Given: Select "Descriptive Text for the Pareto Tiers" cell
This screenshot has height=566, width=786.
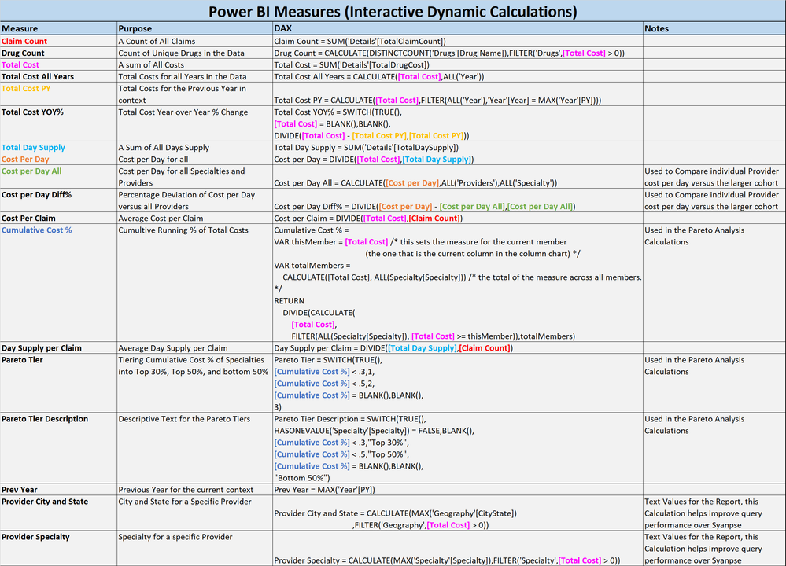Looking at the screenshot, I should click(195, 448).
